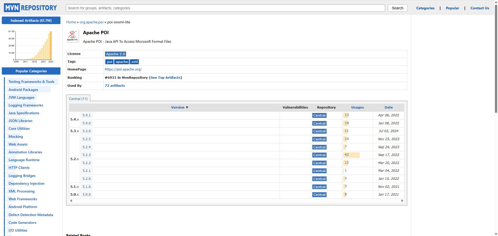Open the https://poi.apache.org/ homepage link
Viewport: 498px width, 236px height.
(123, 69)
